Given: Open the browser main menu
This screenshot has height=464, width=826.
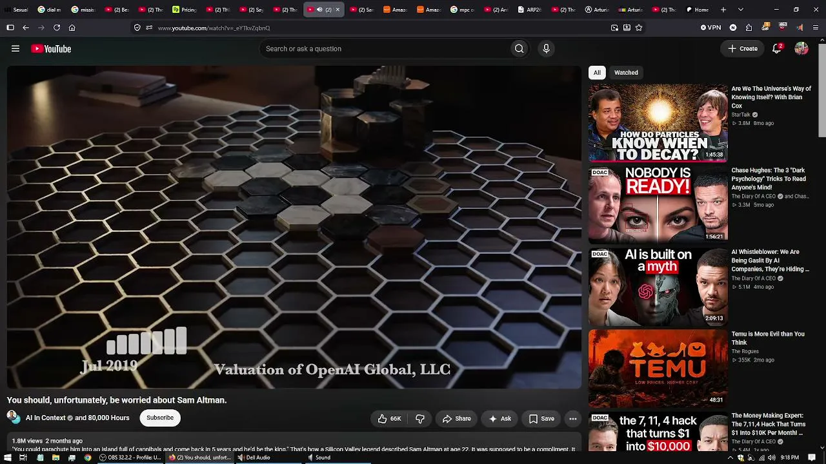Looking at the screenshot, I should coord(816,28).
